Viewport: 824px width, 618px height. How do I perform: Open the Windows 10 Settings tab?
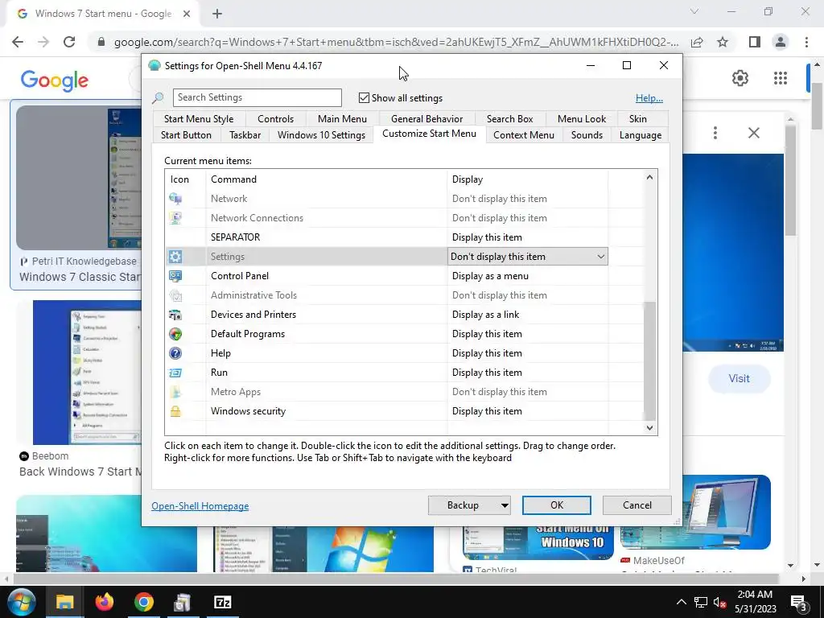321,135
